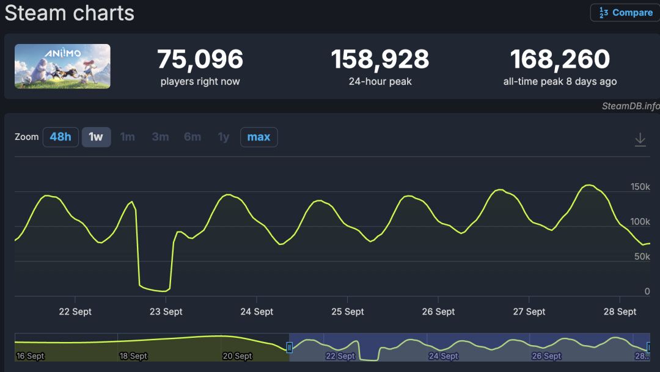Click the 168,260 all-time peak figure
This screenshot has width=660, height=372.
coord(560,59)
